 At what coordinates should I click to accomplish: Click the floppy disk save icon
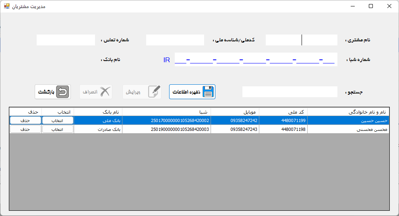click(208, 92)
